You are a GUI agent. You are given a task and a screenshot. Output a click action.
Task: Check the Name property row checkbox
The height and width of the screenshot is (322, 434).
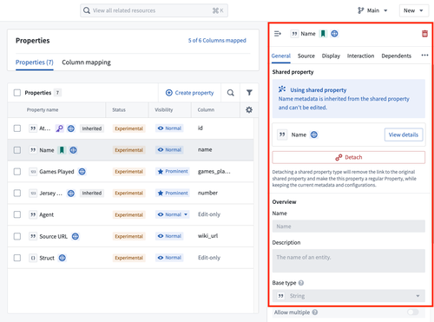tap(17, 150)
